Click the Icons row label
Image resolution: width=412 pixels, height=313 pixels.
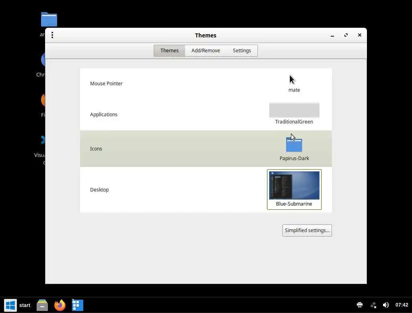point(96,149)
